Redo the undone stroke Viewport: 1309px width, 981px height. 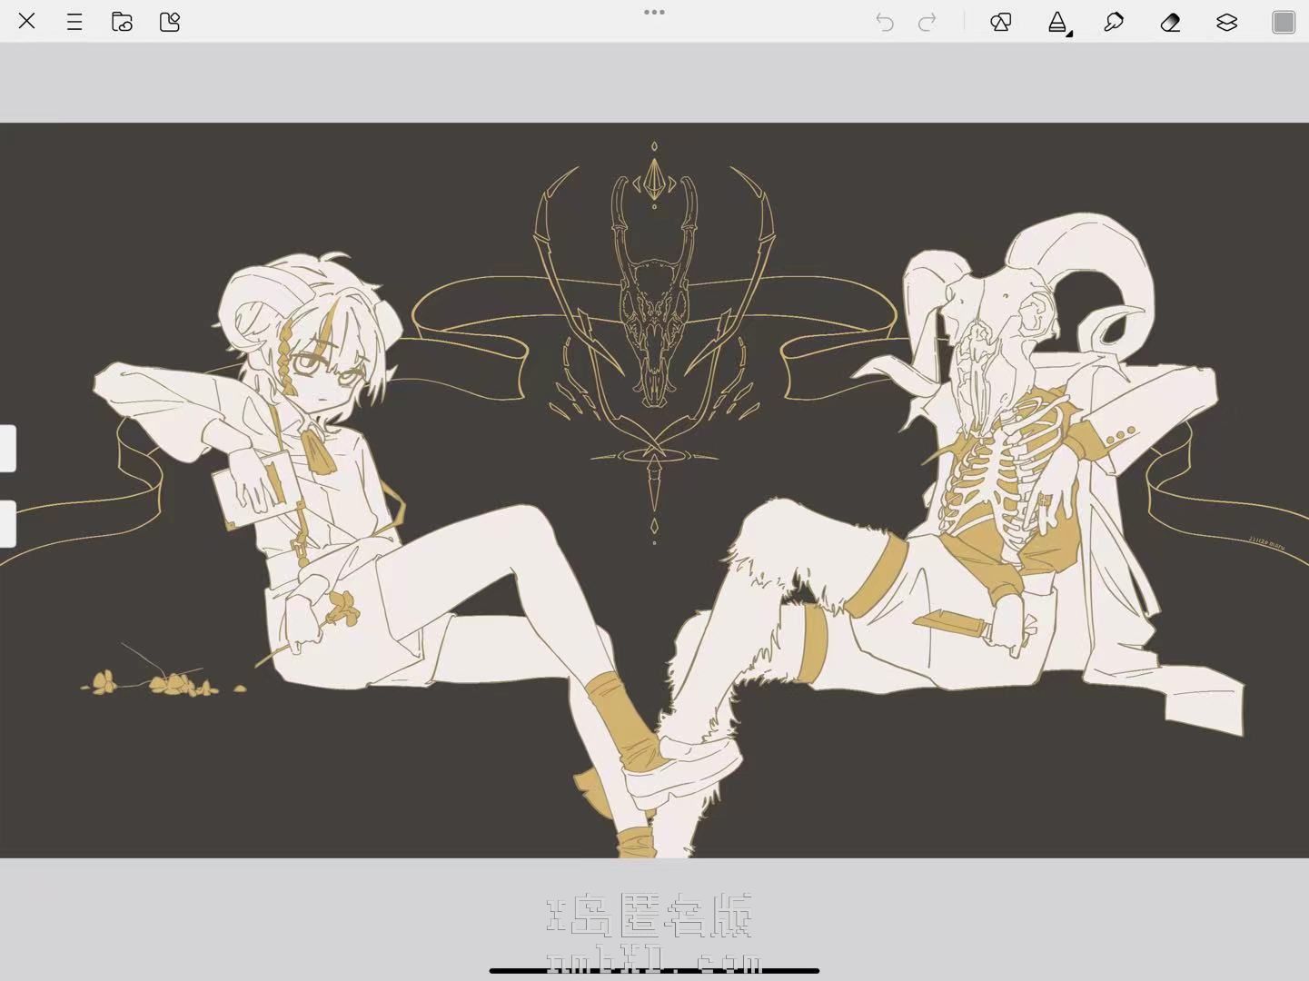point(927,22)
